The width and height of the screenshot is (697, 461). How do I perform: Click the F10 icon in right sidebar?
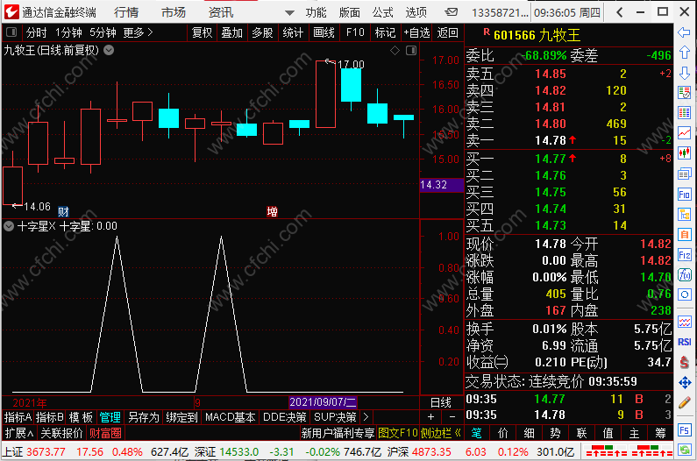coord(684,194)
